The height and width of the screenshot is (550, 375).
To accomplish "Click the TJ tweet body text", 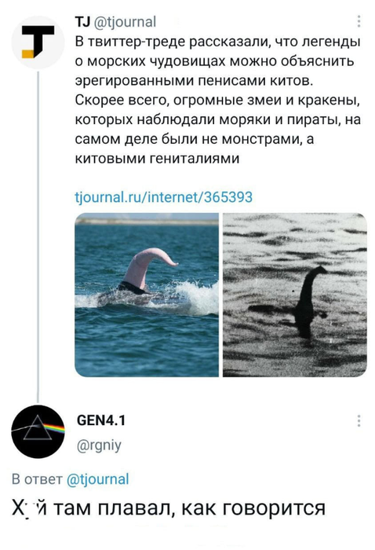I will 218,100.
